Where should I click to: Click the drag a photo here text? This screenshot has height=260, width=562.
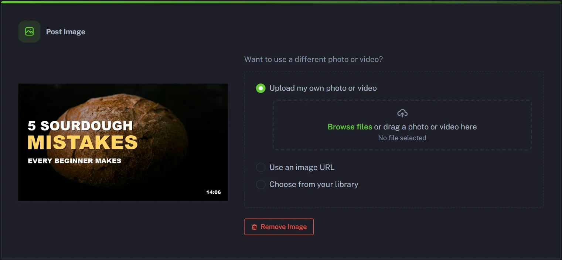click(425, 127)
